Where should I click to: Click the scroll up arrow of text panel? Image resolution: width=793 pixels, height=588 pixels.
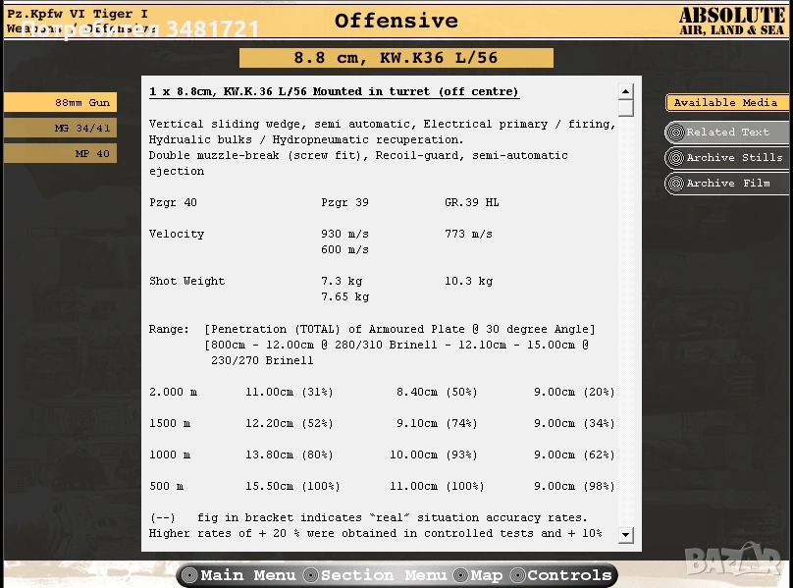pos(625,91)
